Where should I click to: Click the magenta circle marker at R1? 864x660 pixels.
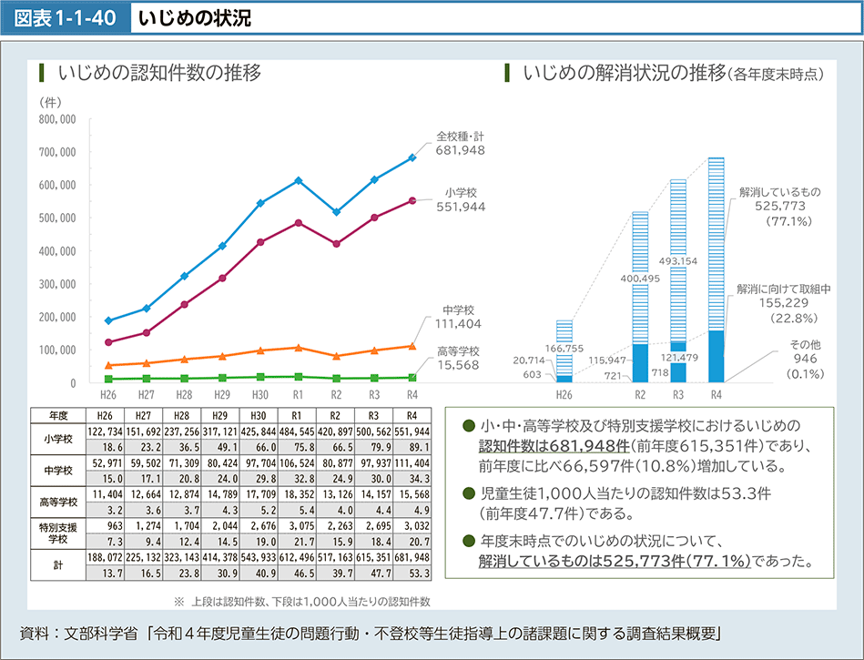click(298, 222)
